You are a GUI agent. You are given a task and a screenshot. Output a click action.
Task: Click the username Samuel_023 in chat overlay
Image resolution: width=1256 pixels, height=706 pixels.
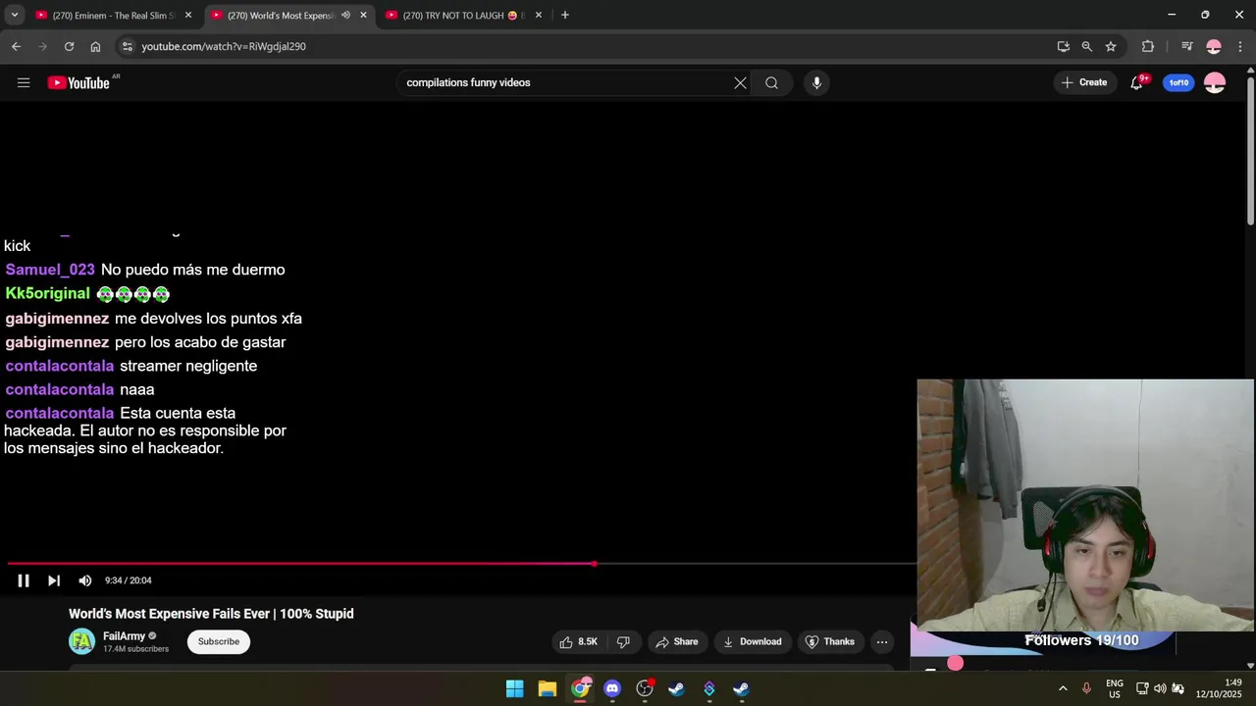click(50, 270)
